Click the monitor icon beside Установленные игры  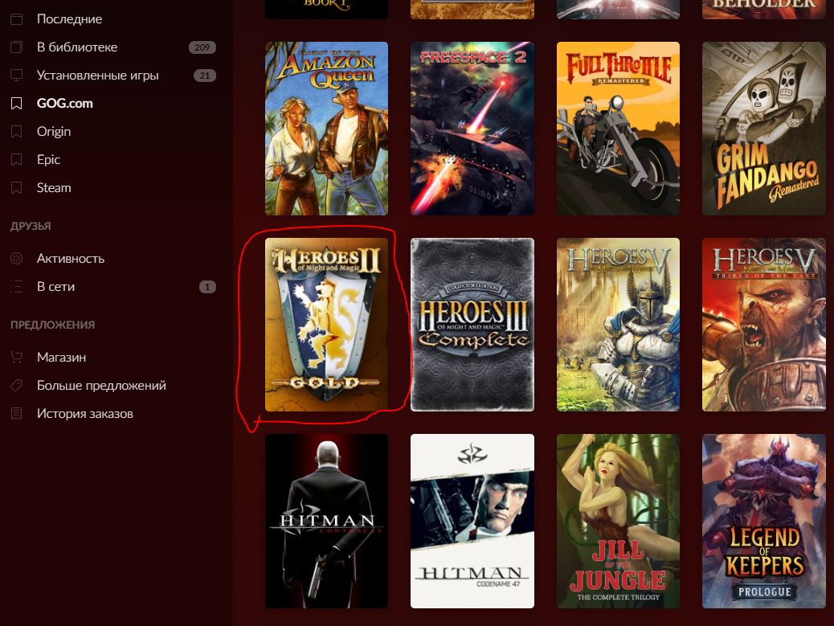(17, 76)
